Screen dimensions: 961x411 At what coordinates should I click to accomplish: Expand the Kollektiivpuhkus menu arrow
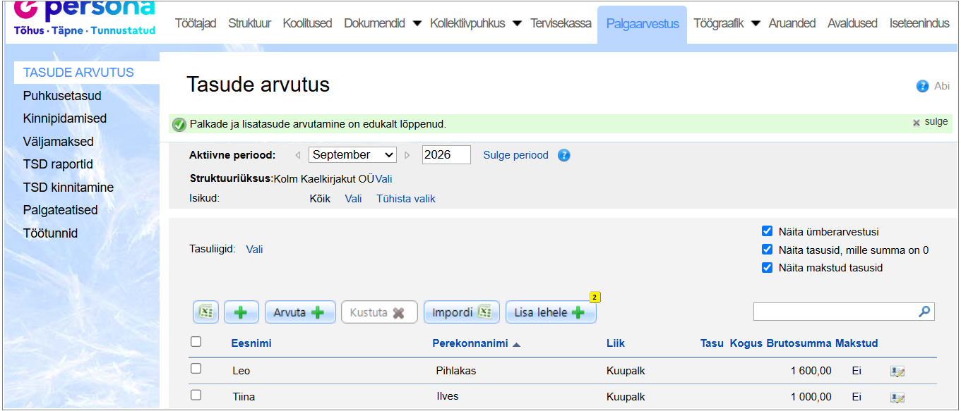tap(517, 24)
